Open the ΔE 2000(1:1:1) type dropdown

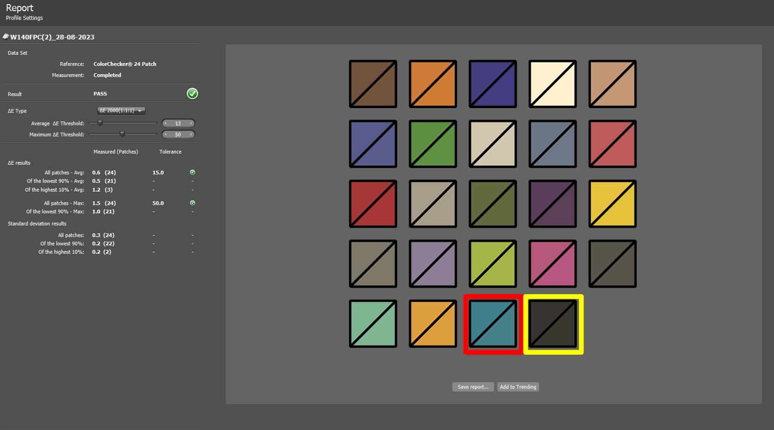tap(121, 111)
